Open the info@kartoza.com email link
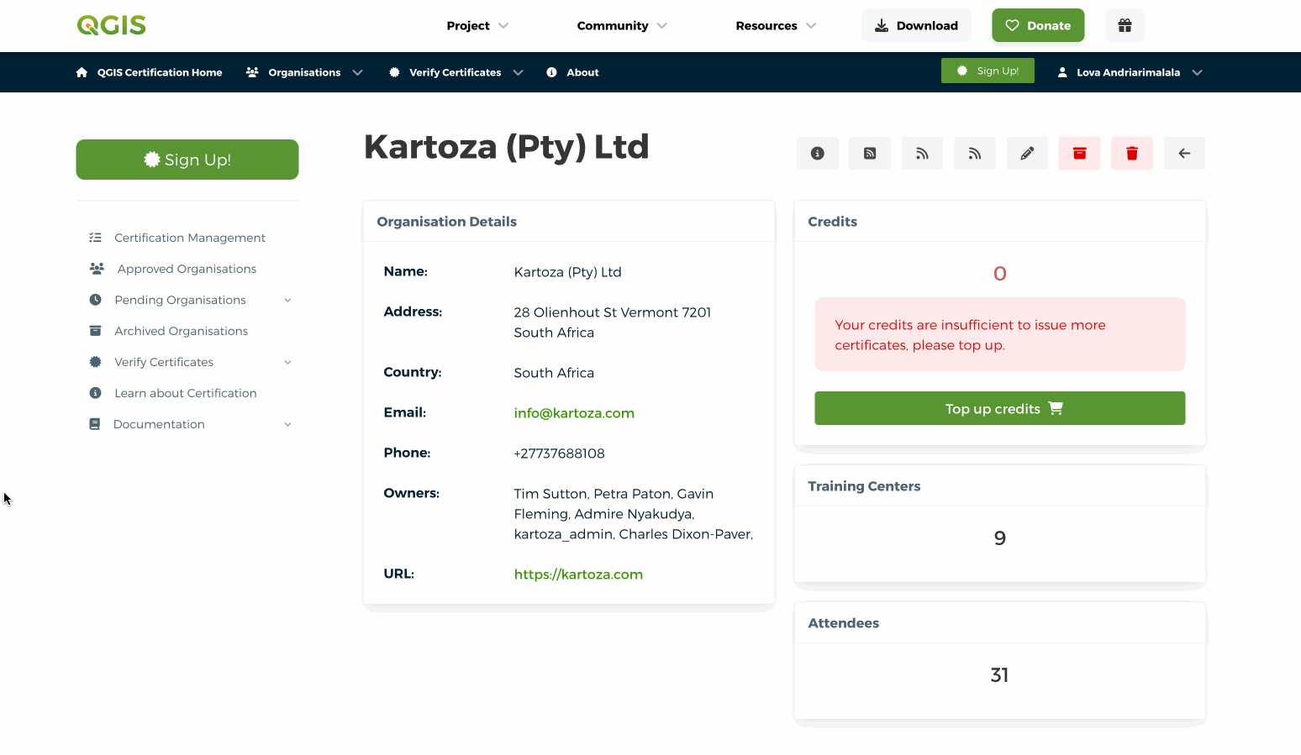1301x755 pixels. (x=574, y=413)
